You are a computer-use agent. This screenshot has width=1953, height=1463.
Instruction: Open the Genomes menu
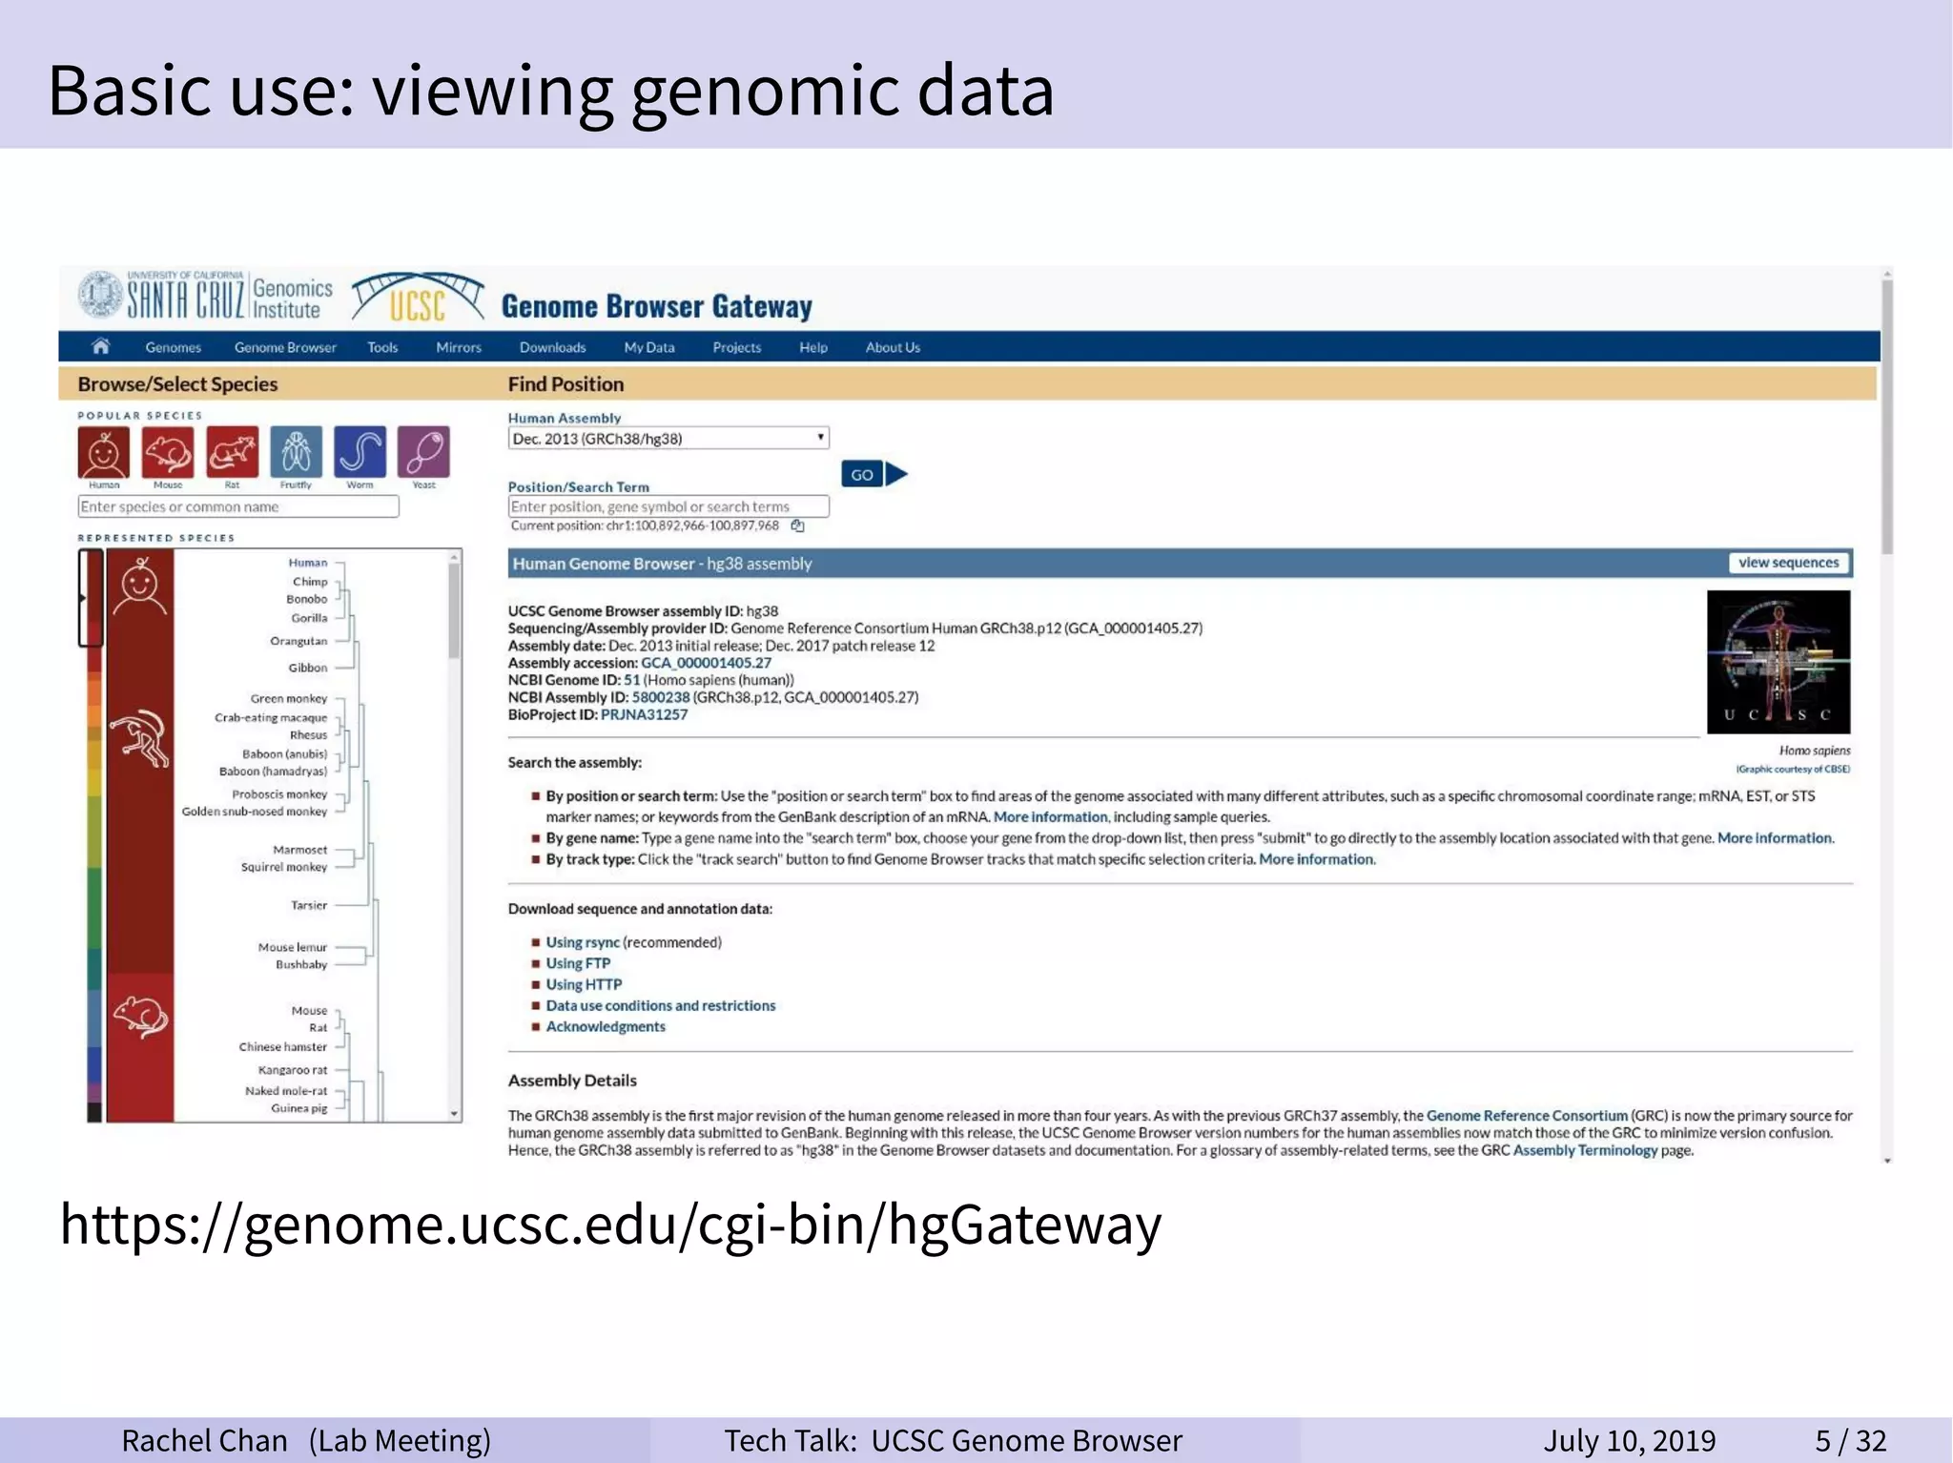173,347
